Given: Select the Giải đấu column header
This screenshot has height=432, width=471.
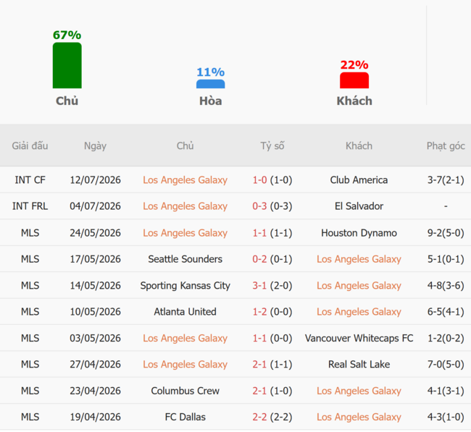Looking at the screenshot, I should 30,145.
